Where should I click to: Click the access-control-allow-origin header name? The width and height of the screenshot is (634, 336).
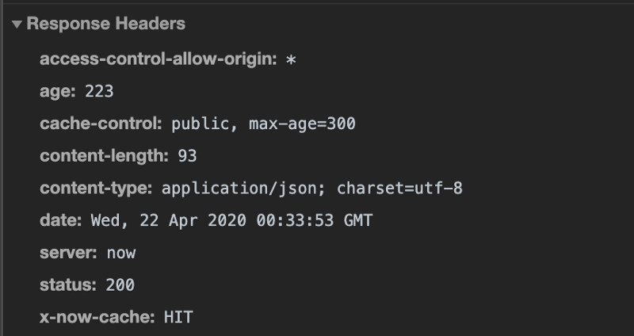coord(158,59)
